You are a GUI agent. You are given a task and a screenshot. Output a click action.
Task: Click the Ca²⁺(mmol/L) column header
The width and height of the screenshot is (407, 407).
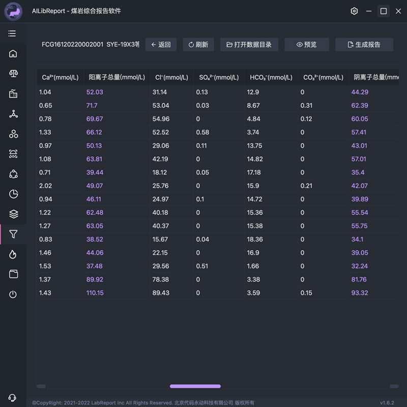[x=60, y=77]
